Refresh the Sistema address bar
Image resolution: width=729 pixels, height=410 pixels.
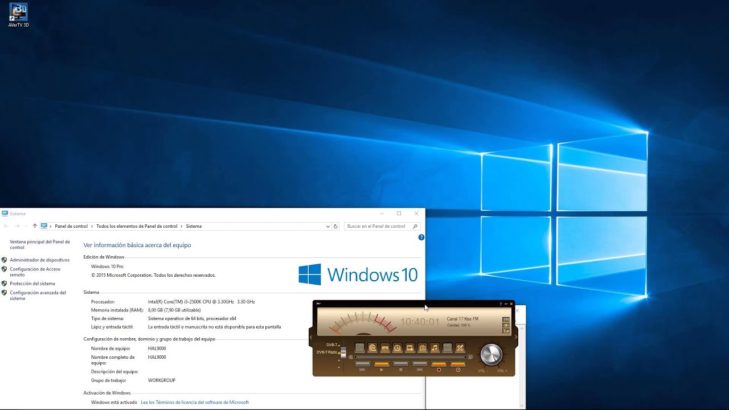point(335,226)
